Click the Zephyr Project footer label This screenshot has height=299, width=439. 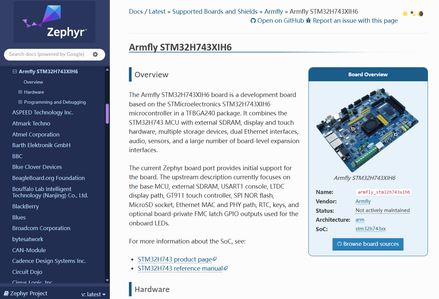coord(26,293)
